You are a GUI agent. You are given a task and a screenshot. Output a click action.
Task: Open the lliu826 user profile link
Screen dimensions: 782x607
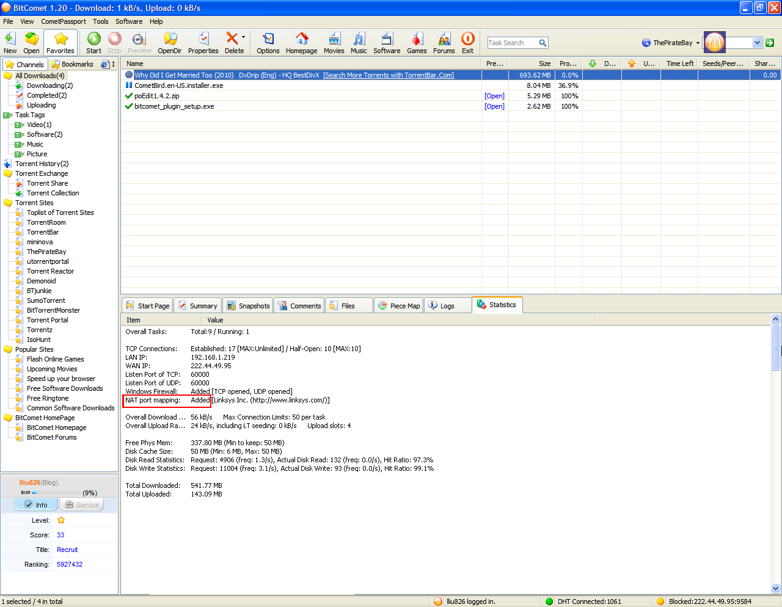coord(29,482)
